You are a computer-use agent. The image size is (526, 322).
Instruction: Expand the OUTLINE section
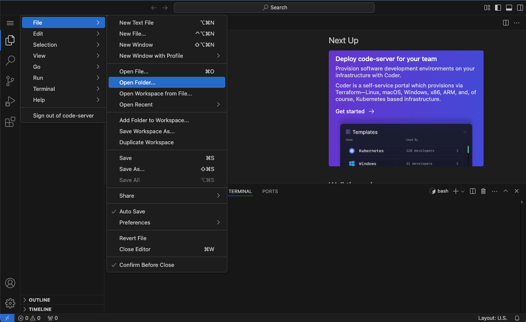coord(39,300)
